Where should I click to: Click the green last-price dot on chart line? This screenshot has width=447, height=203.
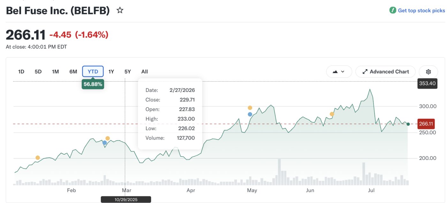point(408,124)
